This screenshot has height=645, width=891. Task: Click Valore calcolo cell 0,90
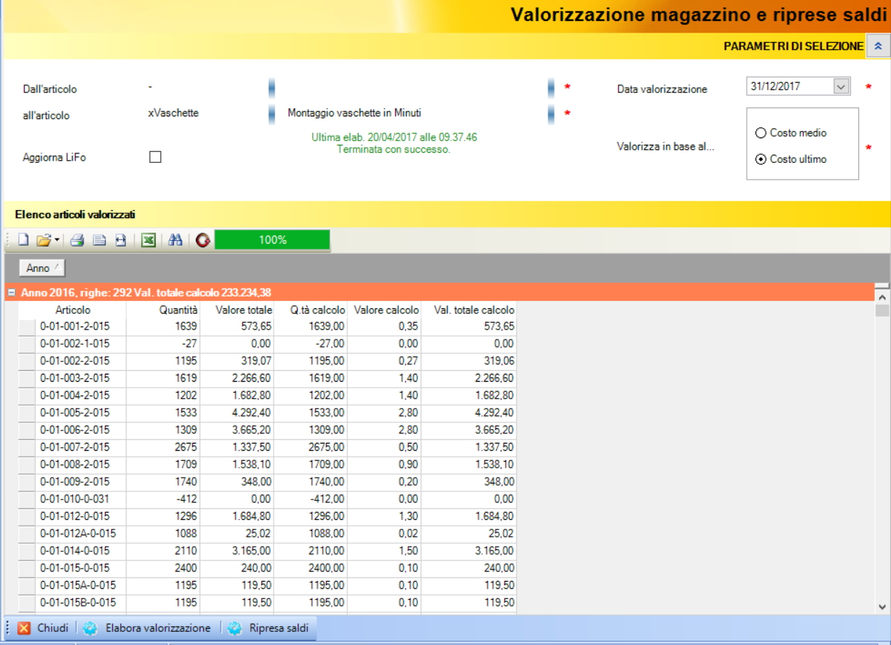[384, 465]
